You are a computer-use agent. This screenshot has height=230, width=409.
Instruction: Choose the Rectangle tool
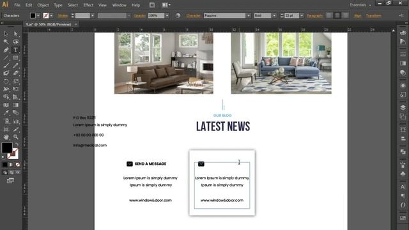pyautogui.click(x=15, y=57)
